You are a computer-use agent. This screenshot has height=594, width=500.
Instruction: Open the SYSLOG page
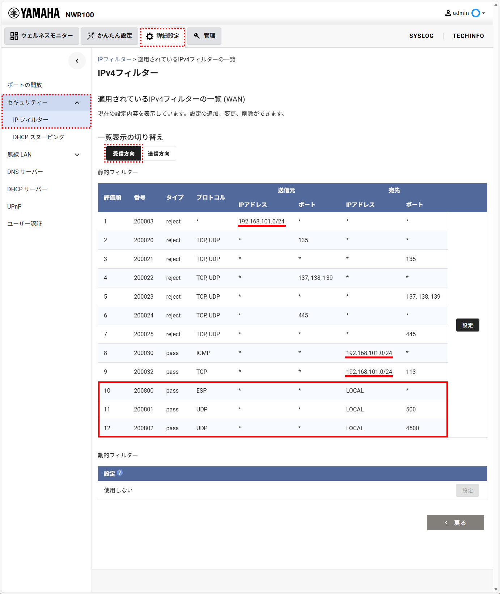coord(421,36)
